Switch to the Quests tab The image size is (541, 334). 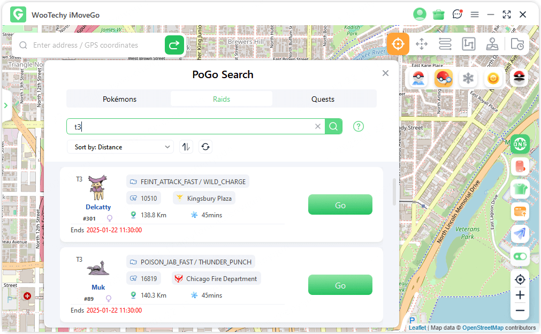tap(323, 99)
